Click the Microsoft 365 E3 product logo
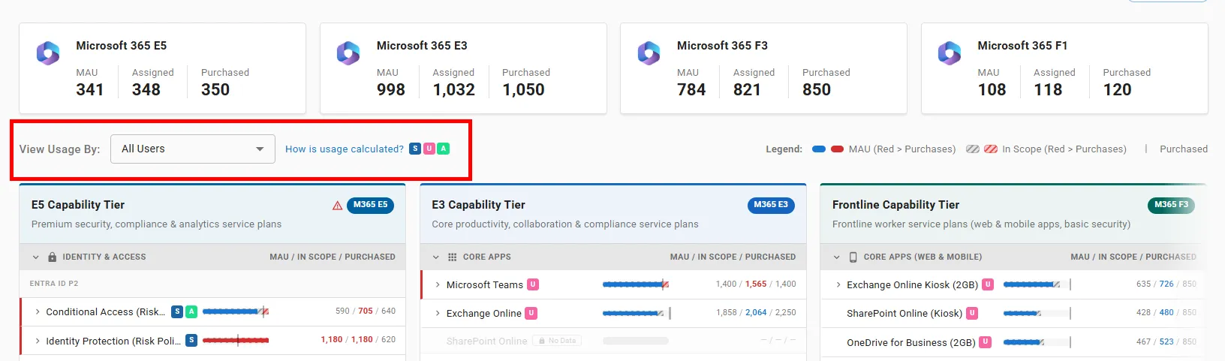This screenshot has height=361, width=1225. pyautogui.click(x=348, y=53)
